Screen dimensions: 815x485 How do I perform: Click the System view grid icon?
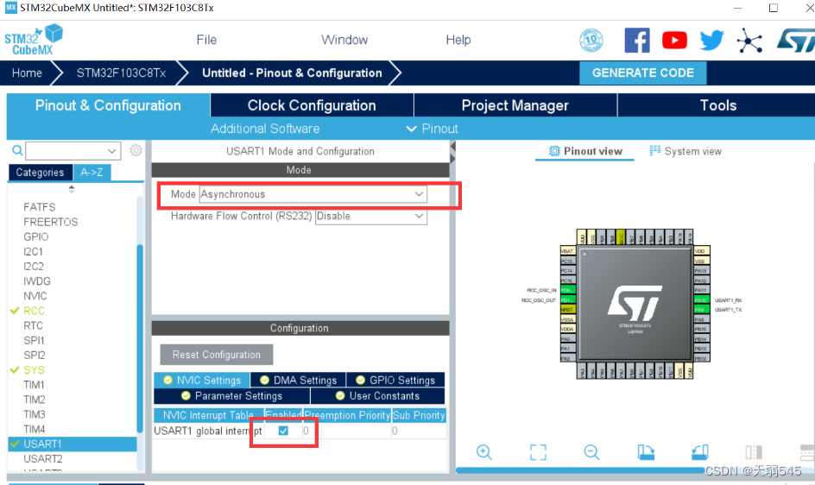coord(654,150)
